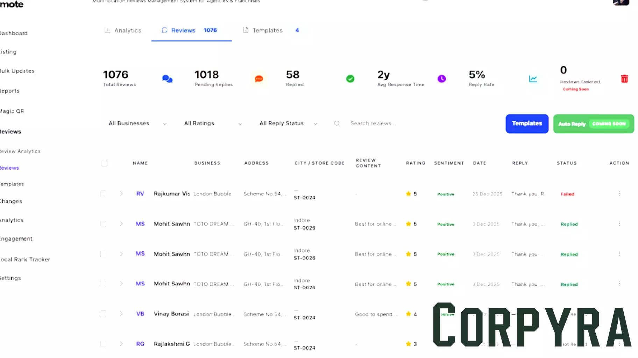Click the blue Templates button
Image resolution: width=638 pixels, height=358 pixels.
[x=527, y=124]
